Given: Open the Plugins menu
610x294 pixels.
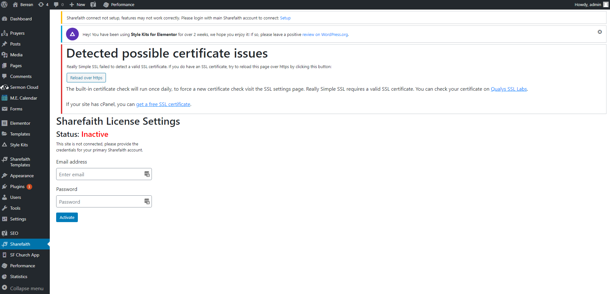Looking at the screenshot, I should tap(17, 186).
